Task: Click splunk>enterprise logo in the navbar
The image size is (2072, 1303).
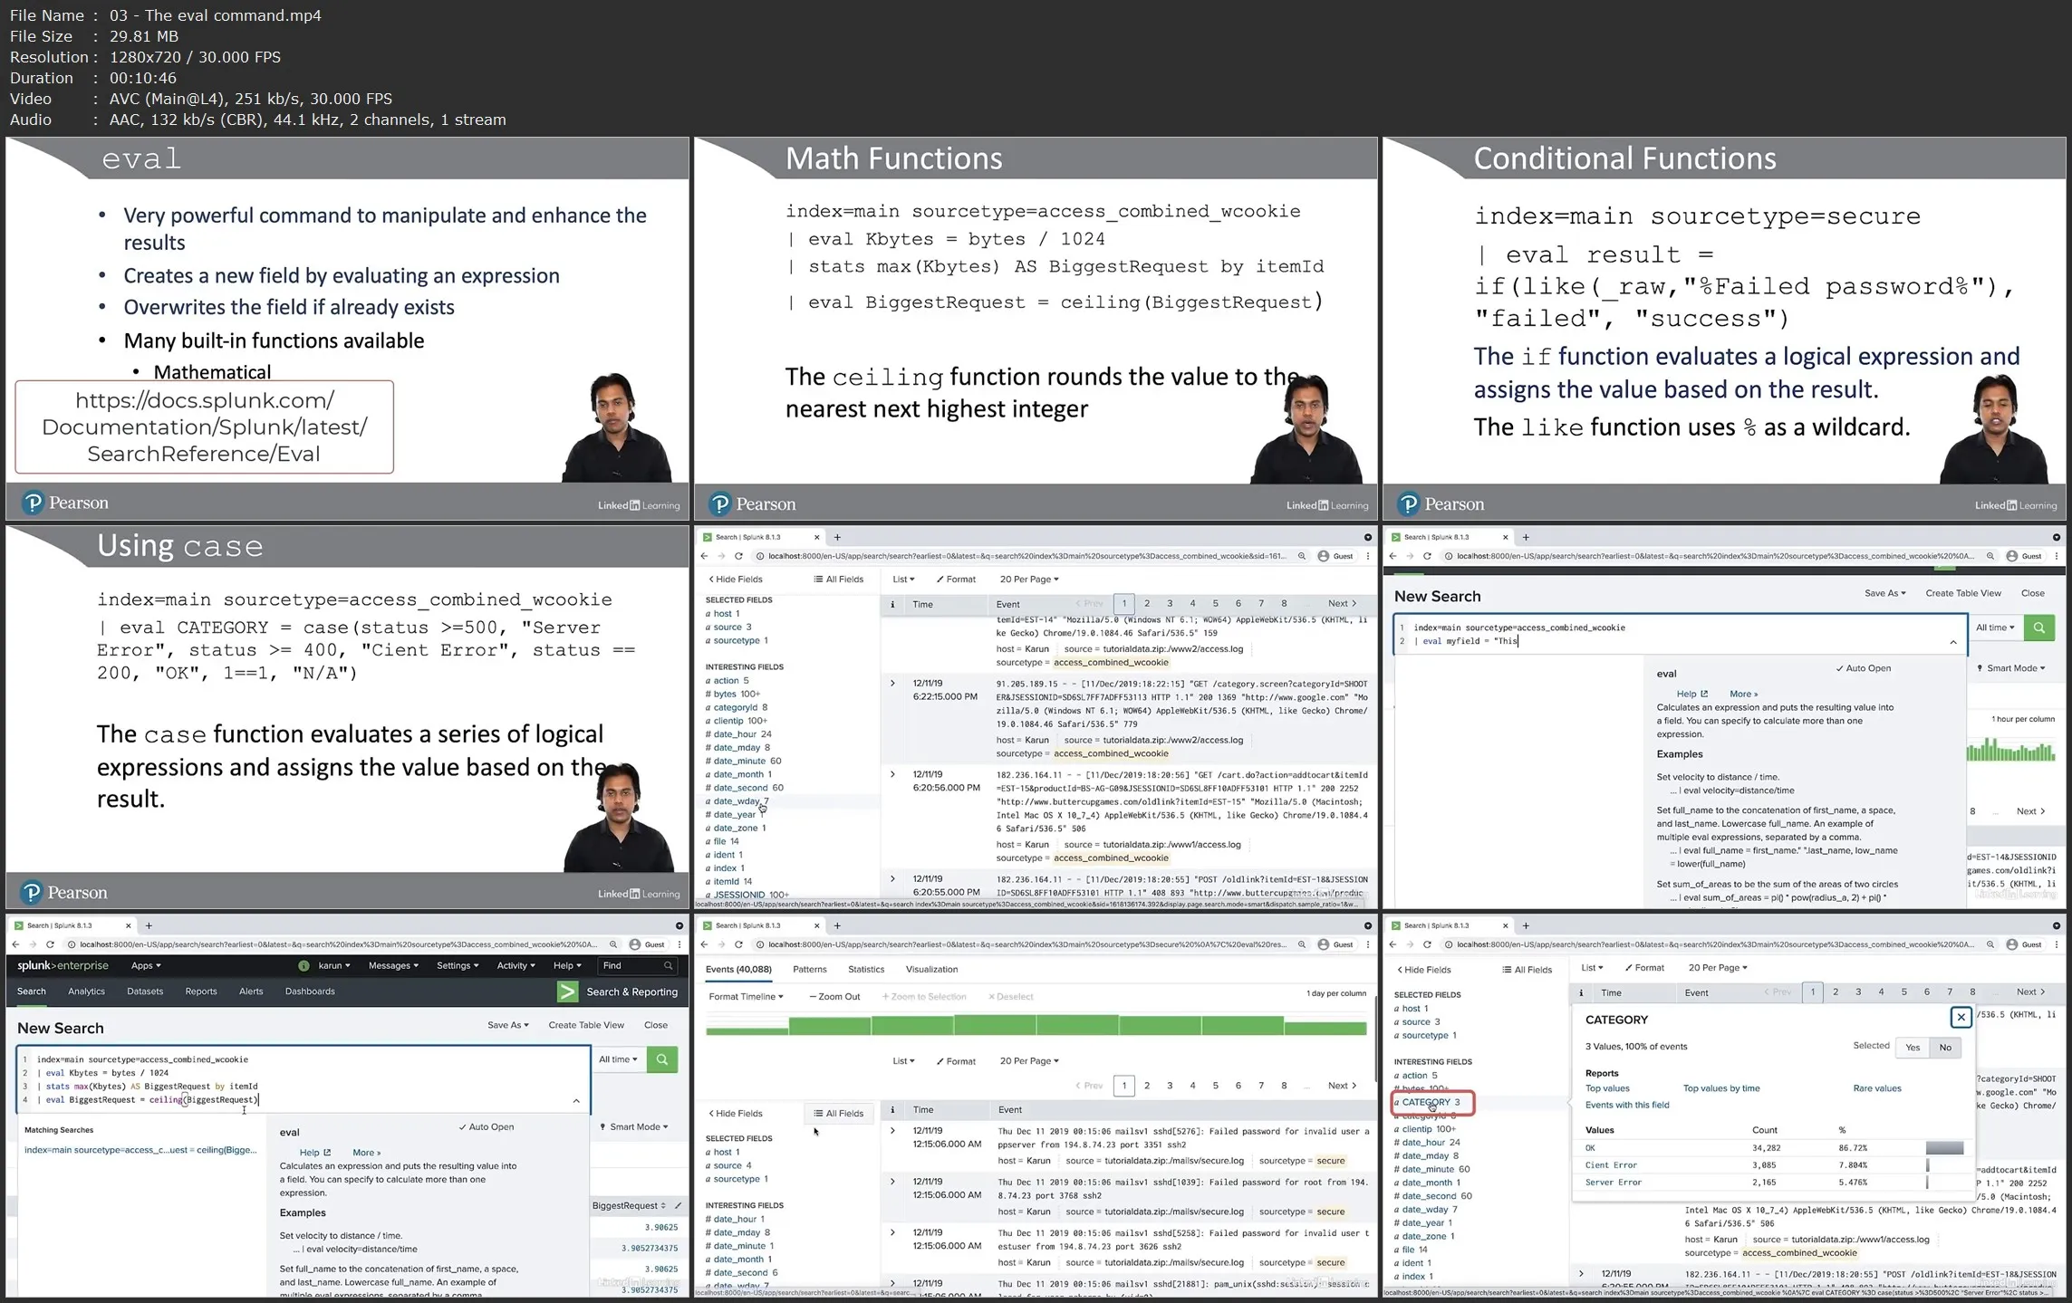Action: (x=63, y=966)
